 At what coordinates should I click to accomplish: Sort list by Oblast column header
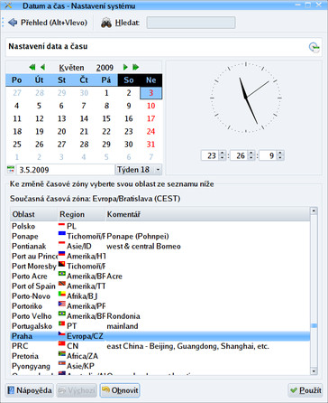pyautogui.click(x=33, y=214)
